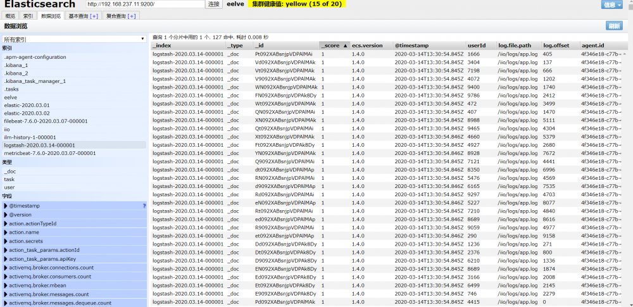The width and height of the screenshot is (633, 307).
Task: Select the 数据浏览 tab
Action: point(51,16)
